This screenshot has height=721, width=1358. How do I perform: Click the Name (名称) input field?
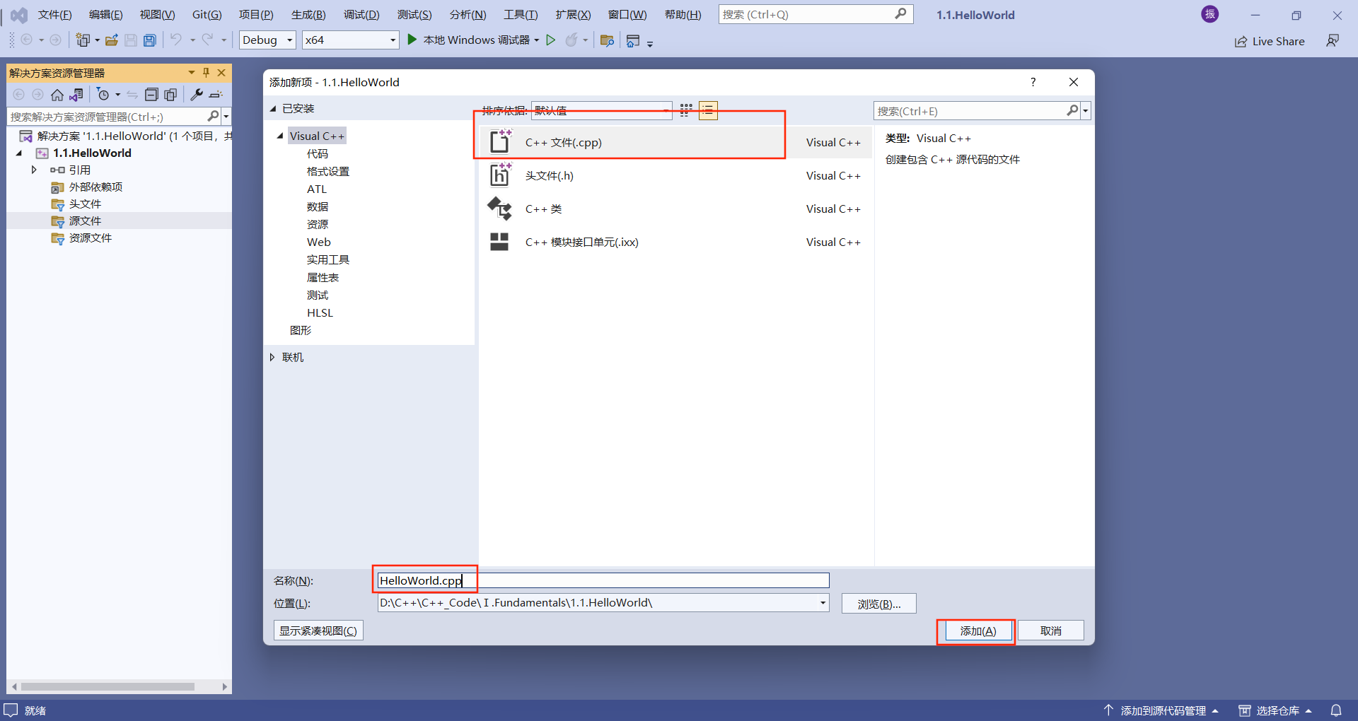603,580
